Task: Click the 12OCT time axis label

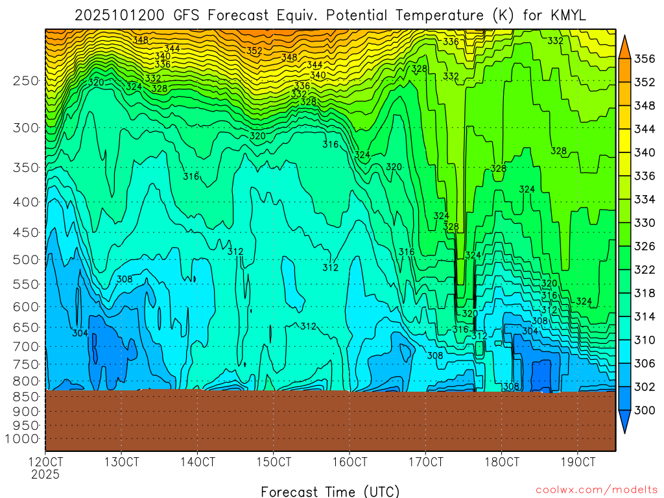Action: pos(46,462)
